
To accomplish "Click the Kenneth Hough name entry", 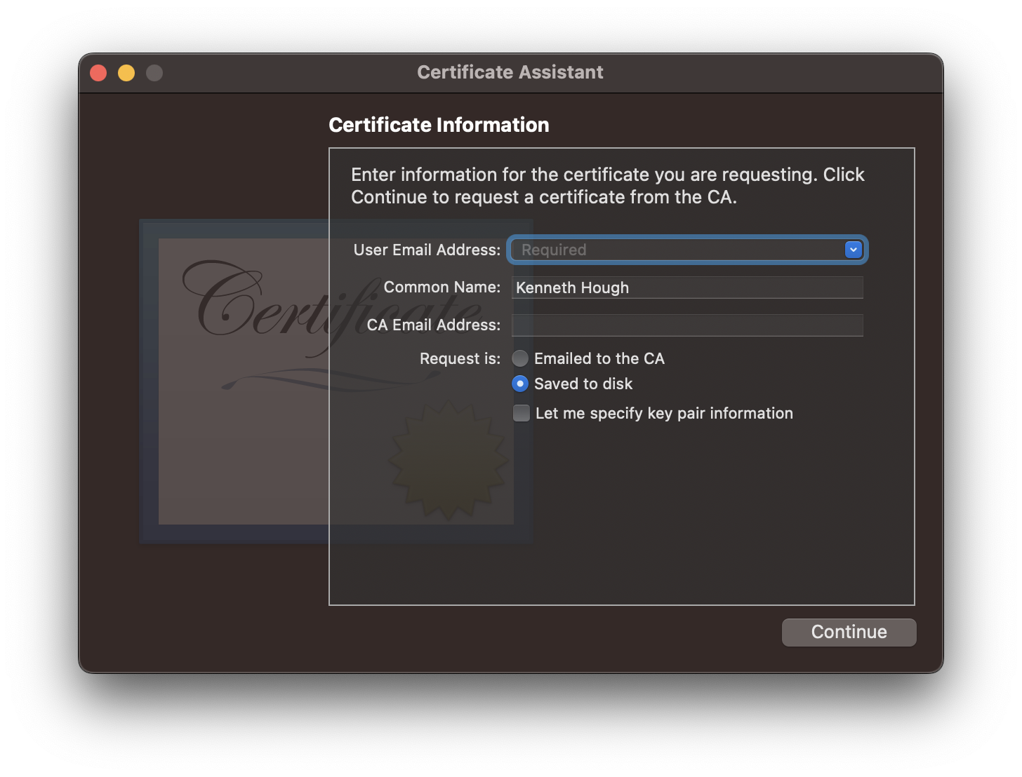I will (x=572, y=288).
